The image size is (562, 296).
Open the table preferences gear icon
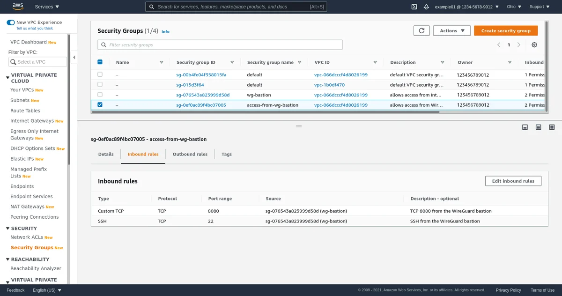click(534, 45)
